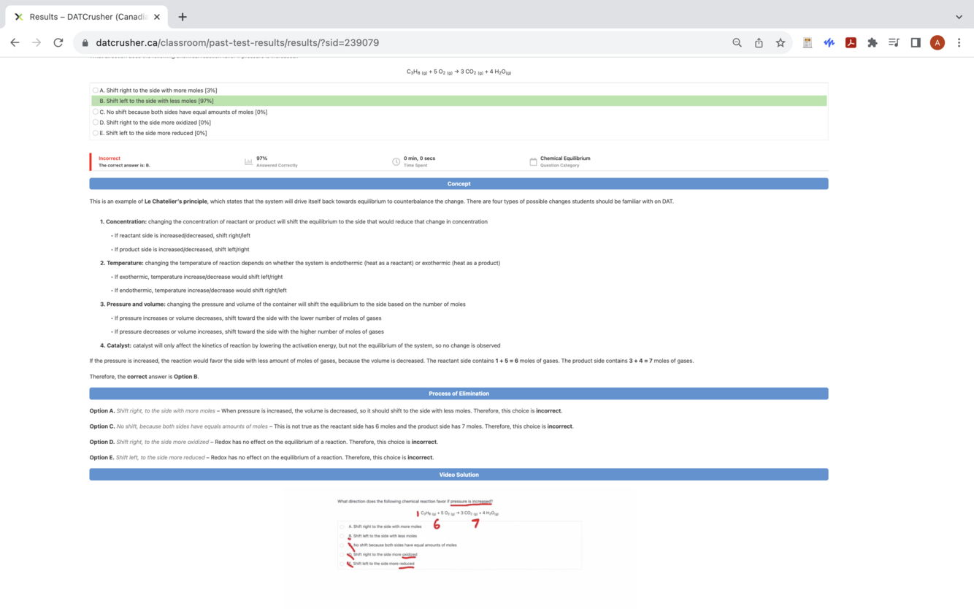
Task: Click the 'Option D.' elimination explanation
Action: coord(264,442)
